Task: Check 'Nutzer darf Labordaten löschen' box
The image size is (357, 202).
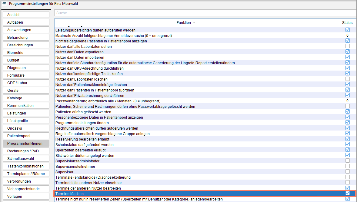Action: click(x=347, y=79)
